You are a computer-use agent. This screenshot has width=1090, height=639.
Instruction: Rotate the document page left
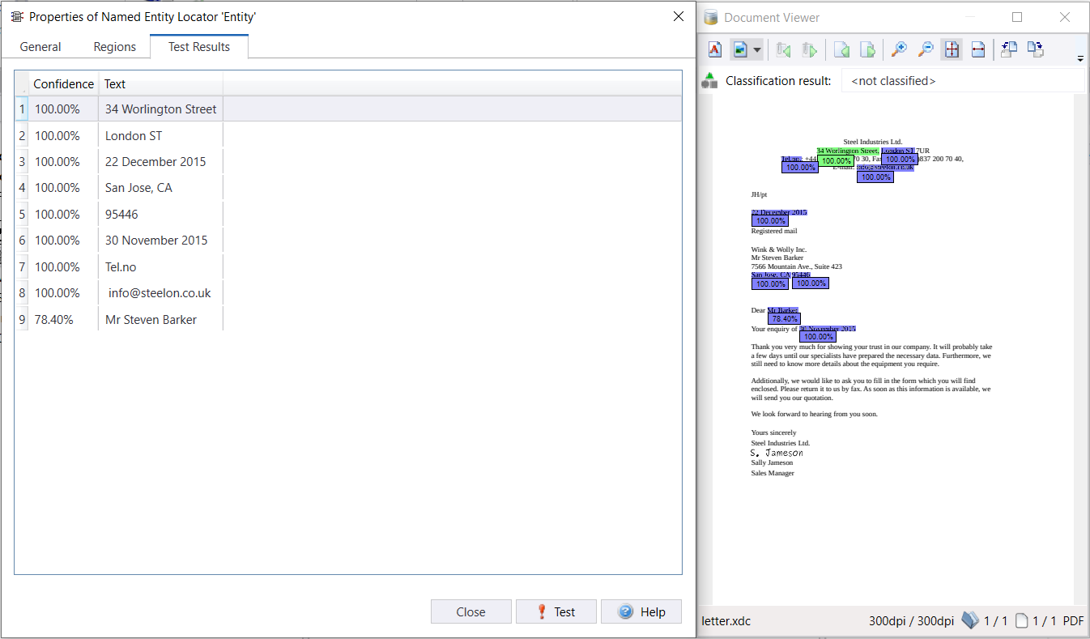click(1009, 49)
